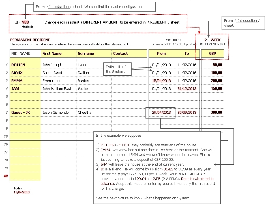Click the PERMANENT RESIDENT title
This screenshot has width=266, height=205.
coord(30,40)
